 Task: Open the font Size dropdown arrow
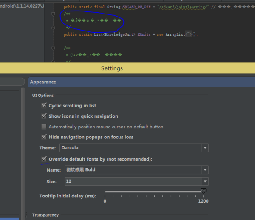(205, 181)
